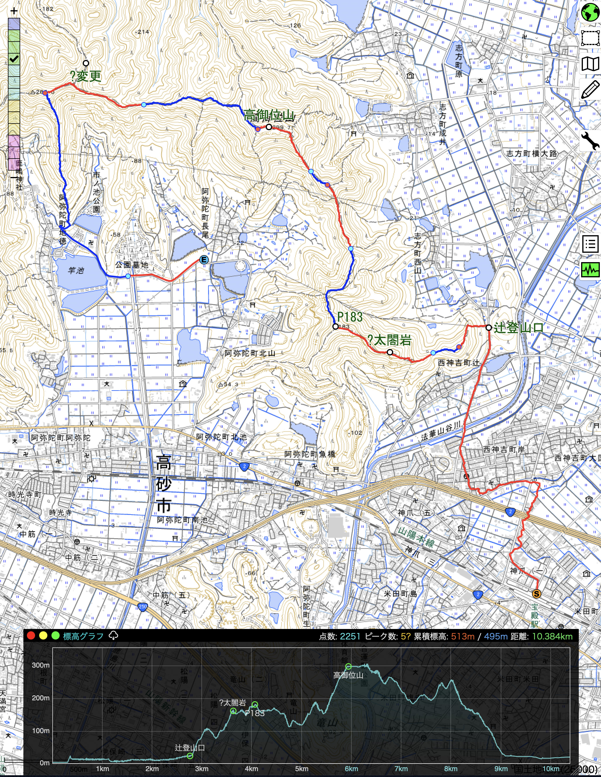
Task: Activate the pencil route edit tool
Action: click(590, 90)
